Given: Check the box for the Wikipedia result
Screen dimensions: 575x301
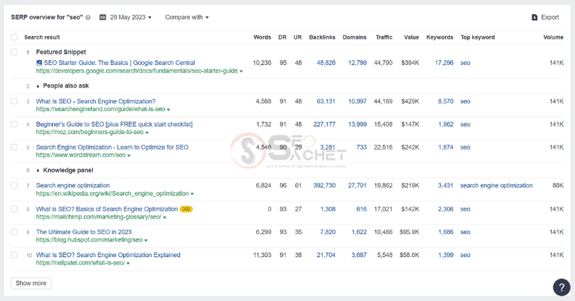Looking at the screenshot, I should [14, 185].
